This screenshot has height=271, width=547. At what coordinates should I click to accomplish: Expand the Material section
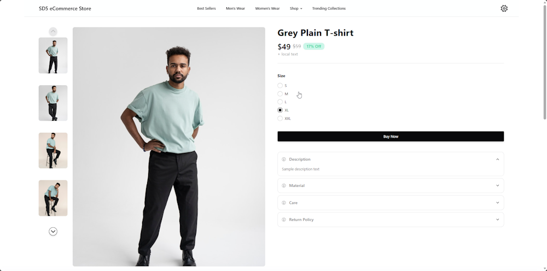click(497, 186)
